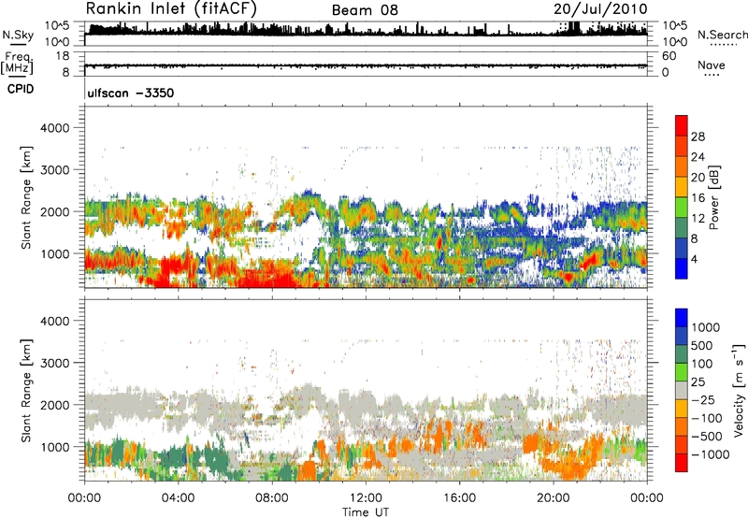Viewport: 748px width, 518px height.
Task: Click the "Rankin Inlet (fitACF)" plot title
Action: 171,8
